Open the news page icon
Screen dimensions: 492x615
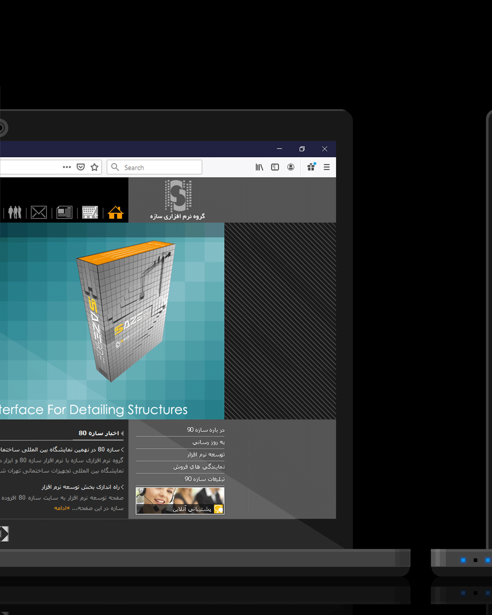pyautogui.click(x=64, y=213)
